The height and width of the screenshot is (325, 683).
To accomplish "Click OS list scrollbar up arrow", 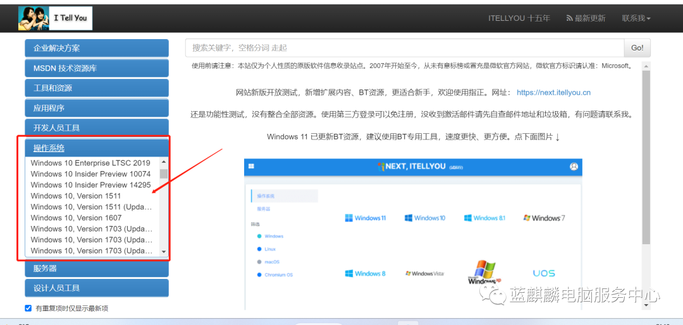I will (164, 162).
